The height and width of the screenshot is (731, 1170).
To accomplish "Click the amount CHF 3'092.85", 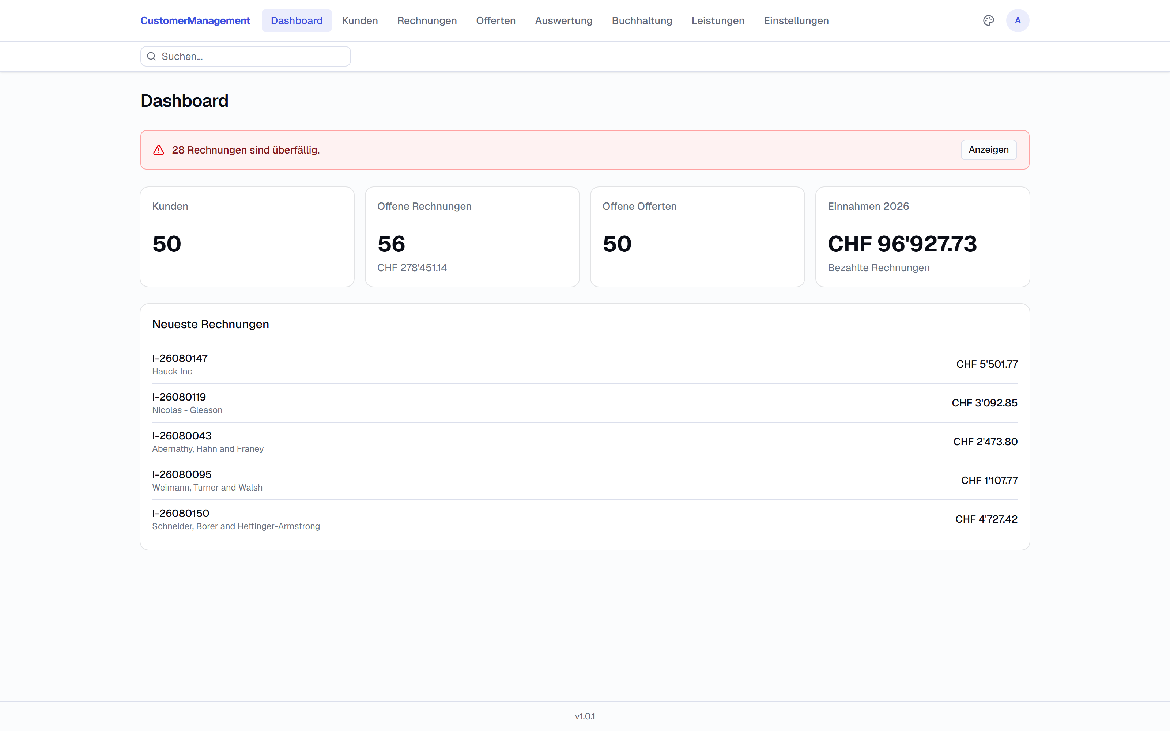I will point(984,403).
